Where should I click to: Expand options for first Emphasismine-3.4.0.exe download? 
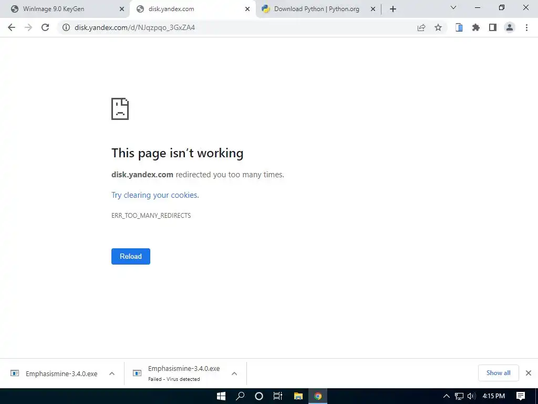click(x=112, y=373)
